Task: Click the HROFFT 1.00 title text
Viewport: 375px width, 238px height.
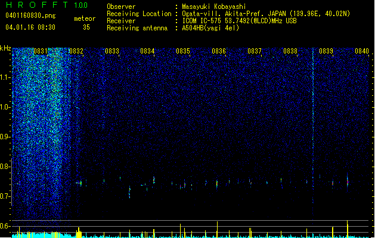Action: [47, 5]
